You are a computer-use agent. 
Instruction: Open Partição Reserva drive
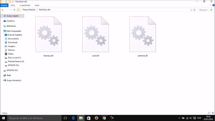click(x=16, y=62)
